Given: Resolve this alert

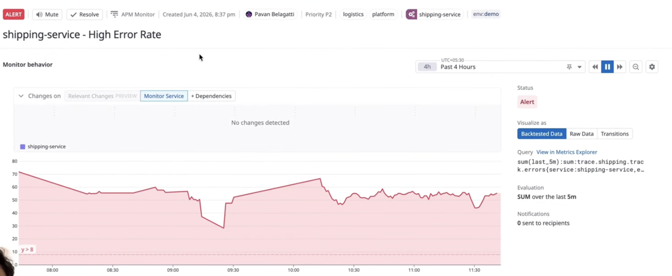Looking at the screenshot, I should [x=85, y=14].
